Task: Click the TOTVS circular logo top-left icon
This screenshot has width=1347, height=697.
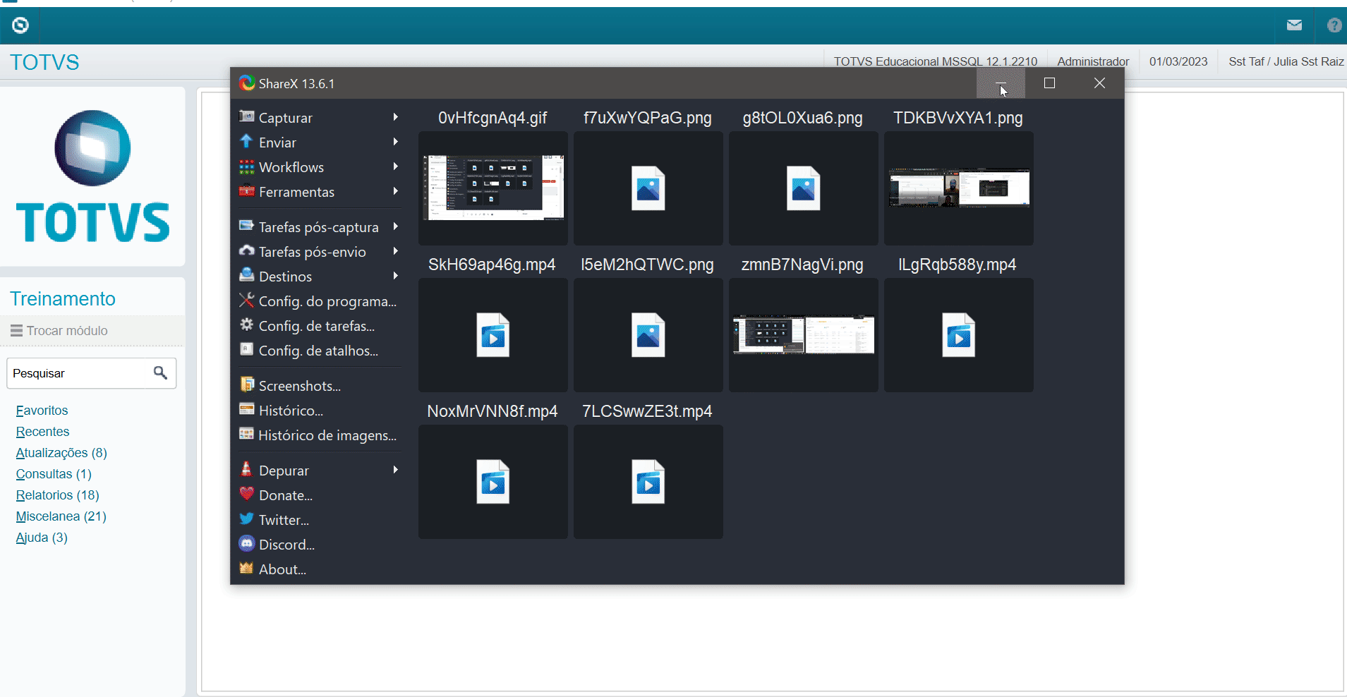Action: [20, 25]
